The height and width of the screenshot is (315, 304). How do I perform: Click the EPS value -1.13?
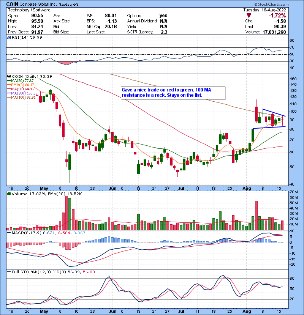pos(111,21)
